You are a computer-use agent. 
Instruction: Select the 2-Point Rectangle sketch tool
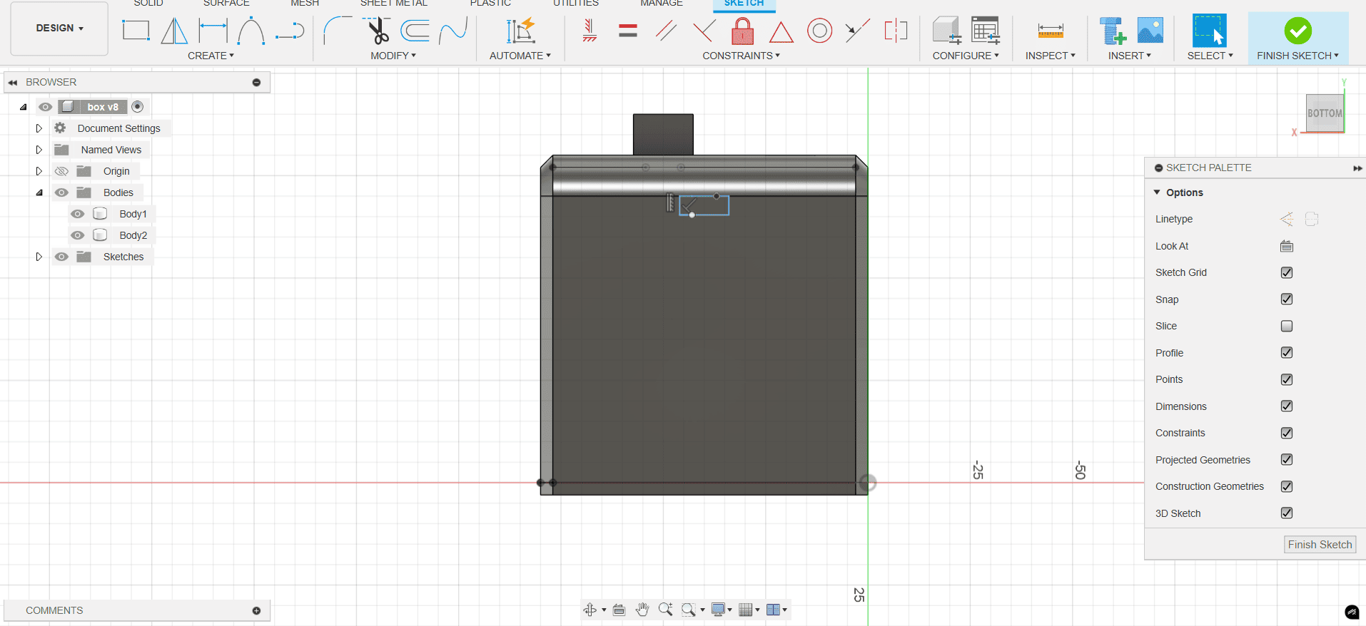[136, 31]
